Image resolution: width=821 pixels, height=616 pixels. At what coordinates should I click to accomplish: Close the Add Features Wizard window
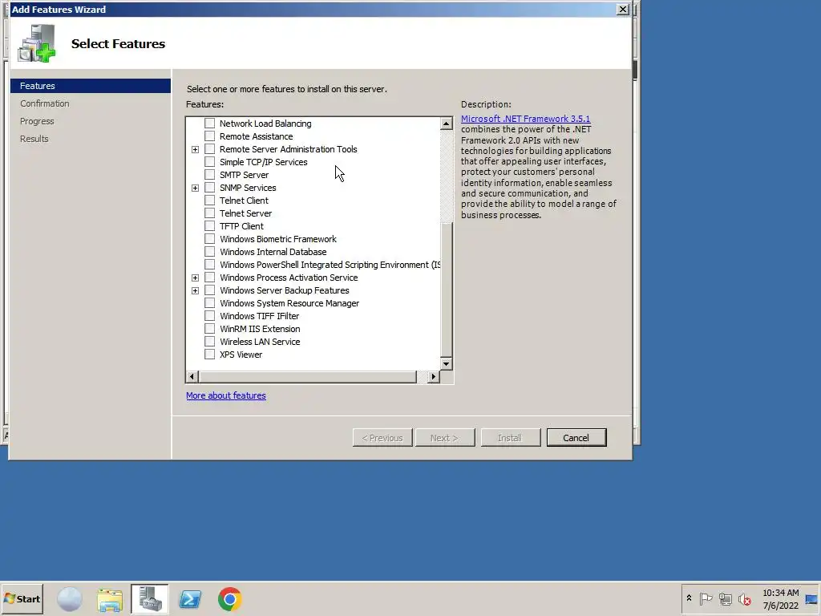(622, 10)
